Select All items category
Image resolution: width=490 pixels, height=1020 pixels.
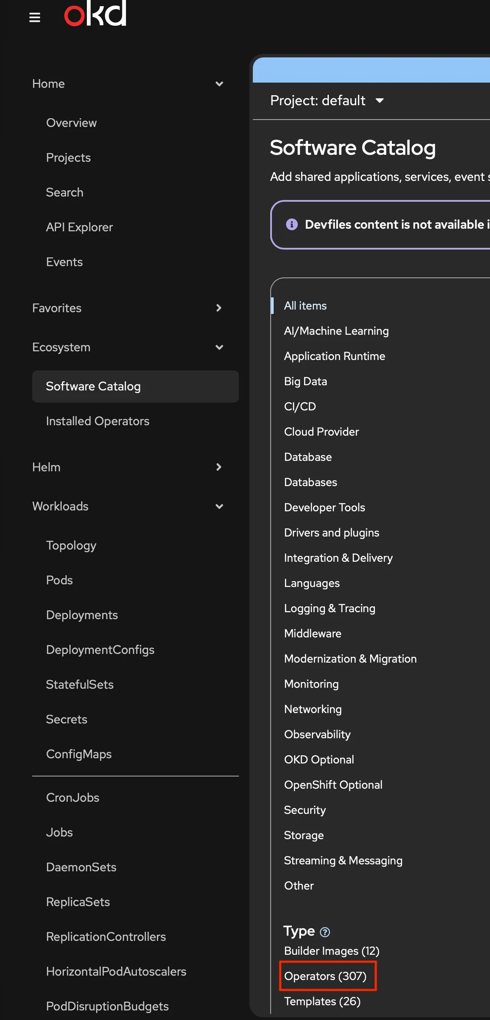[x=305, y=306]
